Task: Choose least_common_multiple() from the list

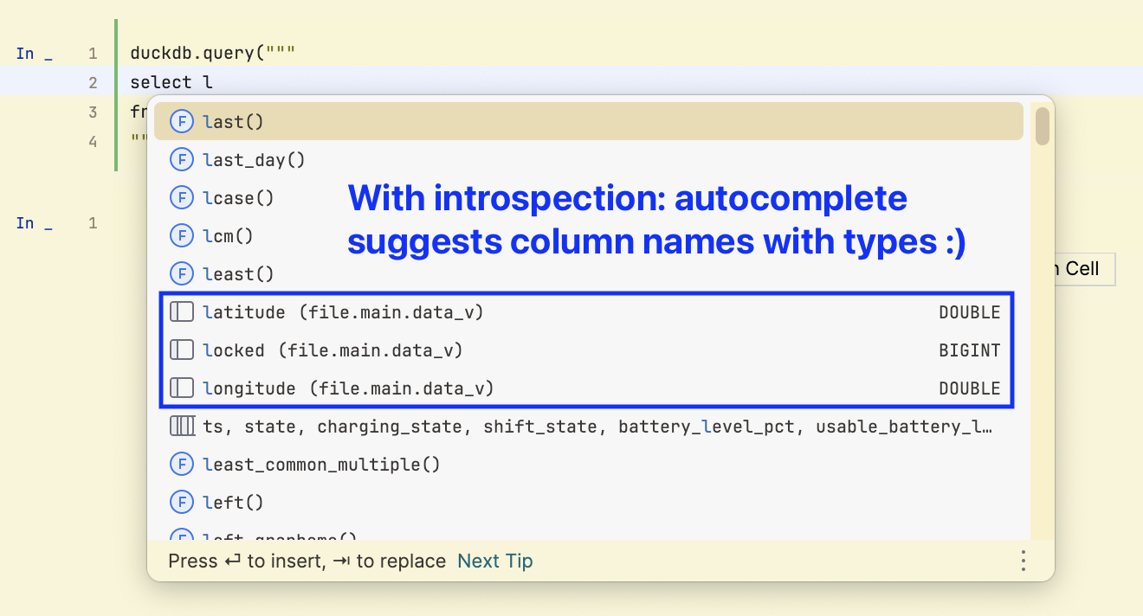Action: tap(589, 465)
